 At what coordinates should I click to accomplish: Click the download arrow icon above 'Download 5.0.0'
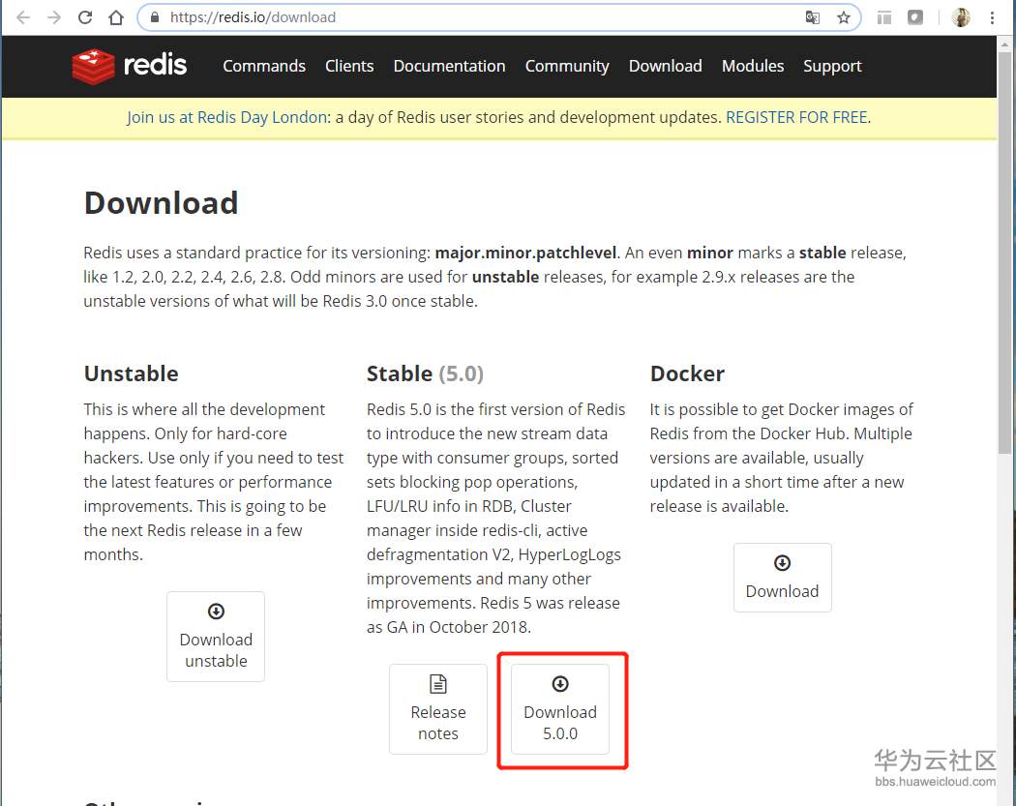(x=560, y=683)
